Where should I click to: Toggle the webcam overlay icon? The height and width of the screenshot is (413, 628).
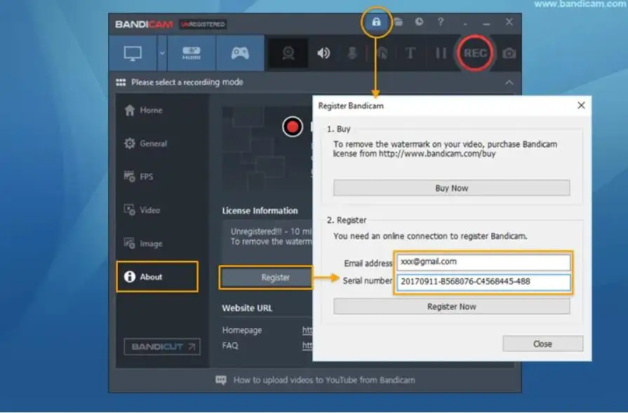point(288,53)
